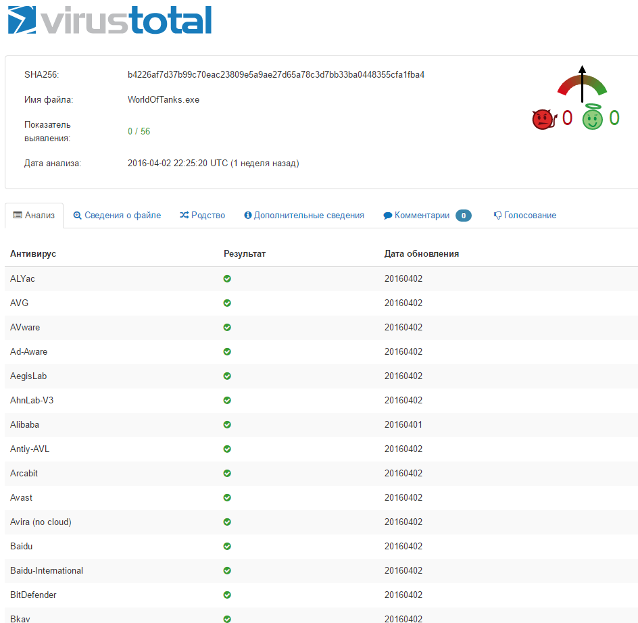Click the AVware antivirus name
638x623 pixels.
(x=25, y=328)
